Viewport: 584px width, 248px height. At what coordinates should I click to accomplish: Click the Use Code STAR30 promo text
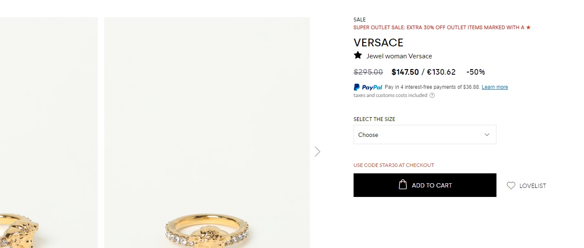[394, 165]
